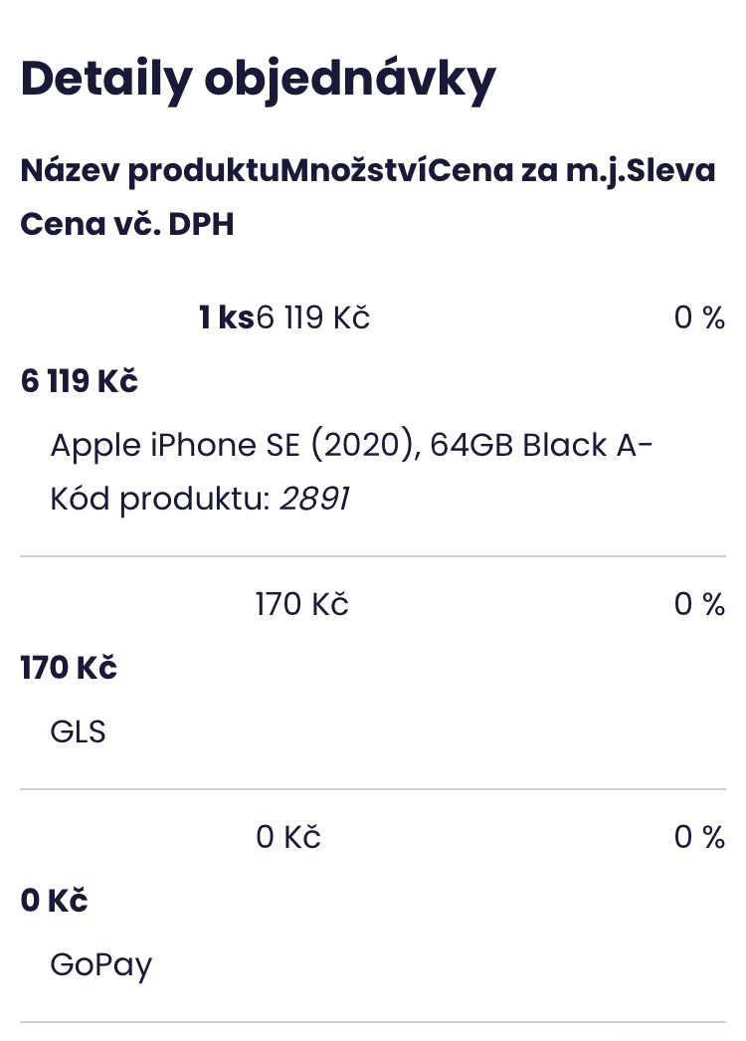
Task: Select the GLS shipping method label
Action: (x=78, y=731)
